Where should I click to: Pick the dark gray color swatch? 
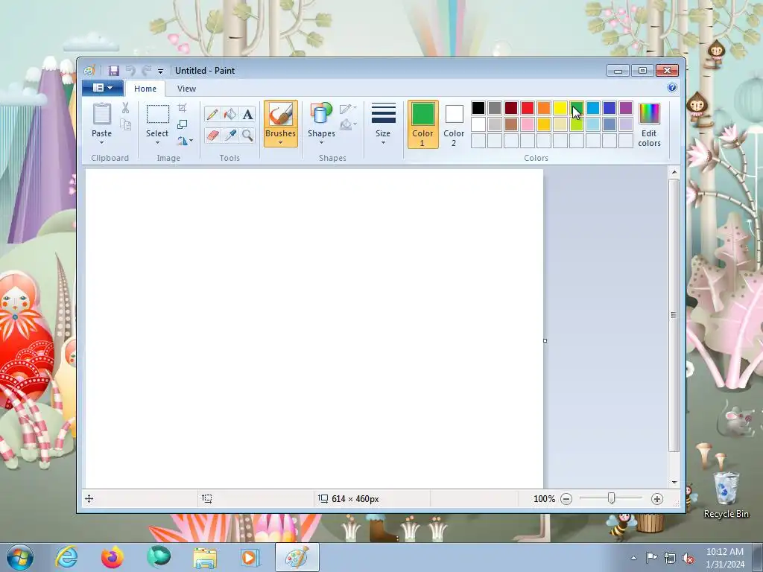point(495,107)
